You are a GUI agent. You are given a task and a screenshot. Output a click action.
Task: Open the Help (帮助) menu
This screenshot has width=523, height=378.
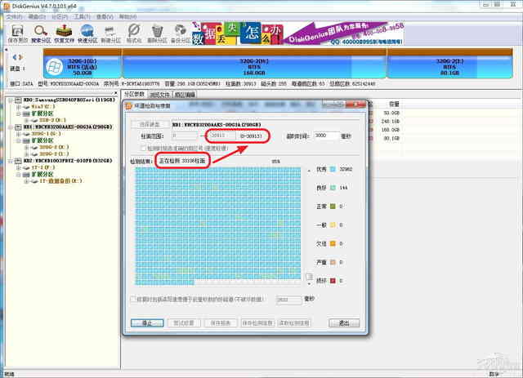tap(127, 16)
